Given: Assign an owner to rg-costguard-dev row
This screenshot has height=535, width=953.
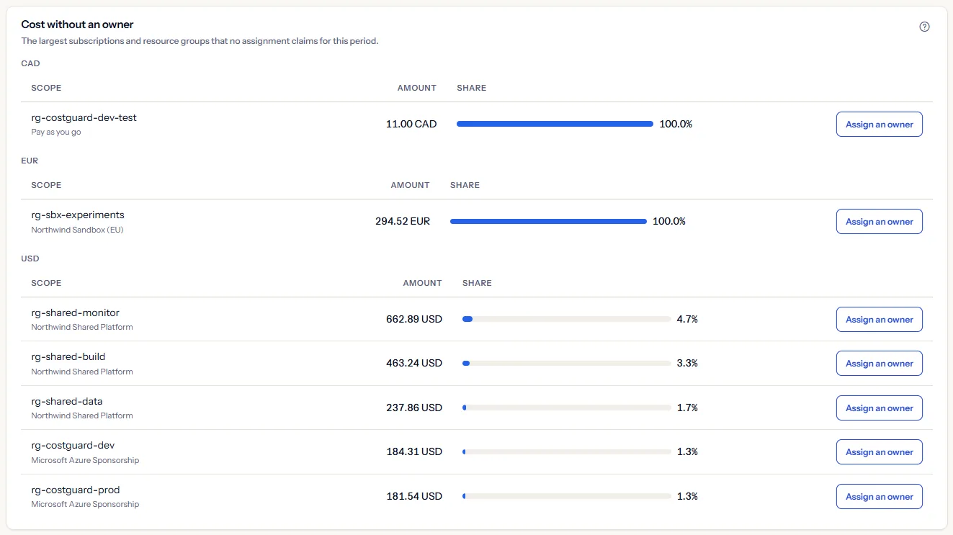Looking at the screenshot, I should [x=879, y=452].
